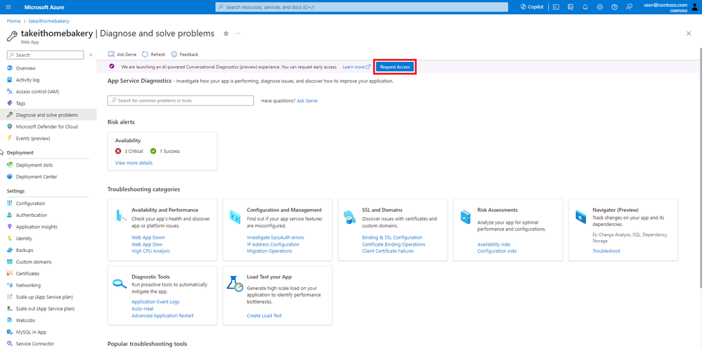Image resolution: width=702 pixels, height=351 pixels.
Task: Click Troubleshoot under Navigator (Preview)
Action: pyautogui.click(x=606, y=251)
